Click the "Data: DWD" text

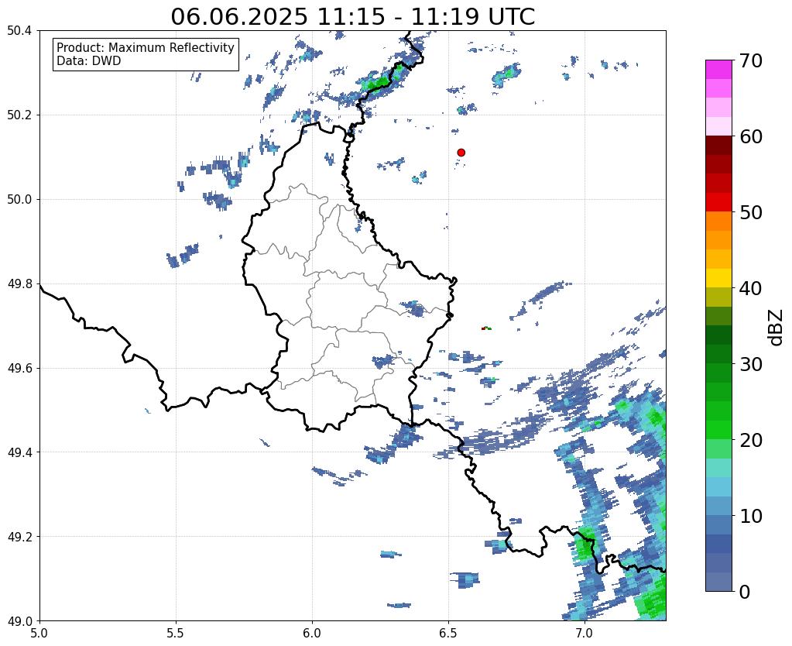[89, 61]
